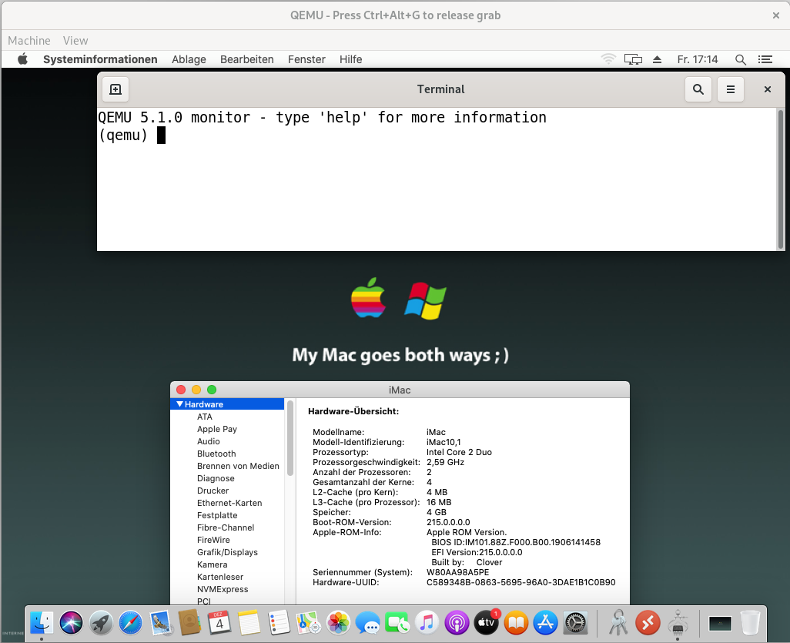Collapse the Hardware disclosure triangle
Screen dimensions: 790x643
[179, 404]
